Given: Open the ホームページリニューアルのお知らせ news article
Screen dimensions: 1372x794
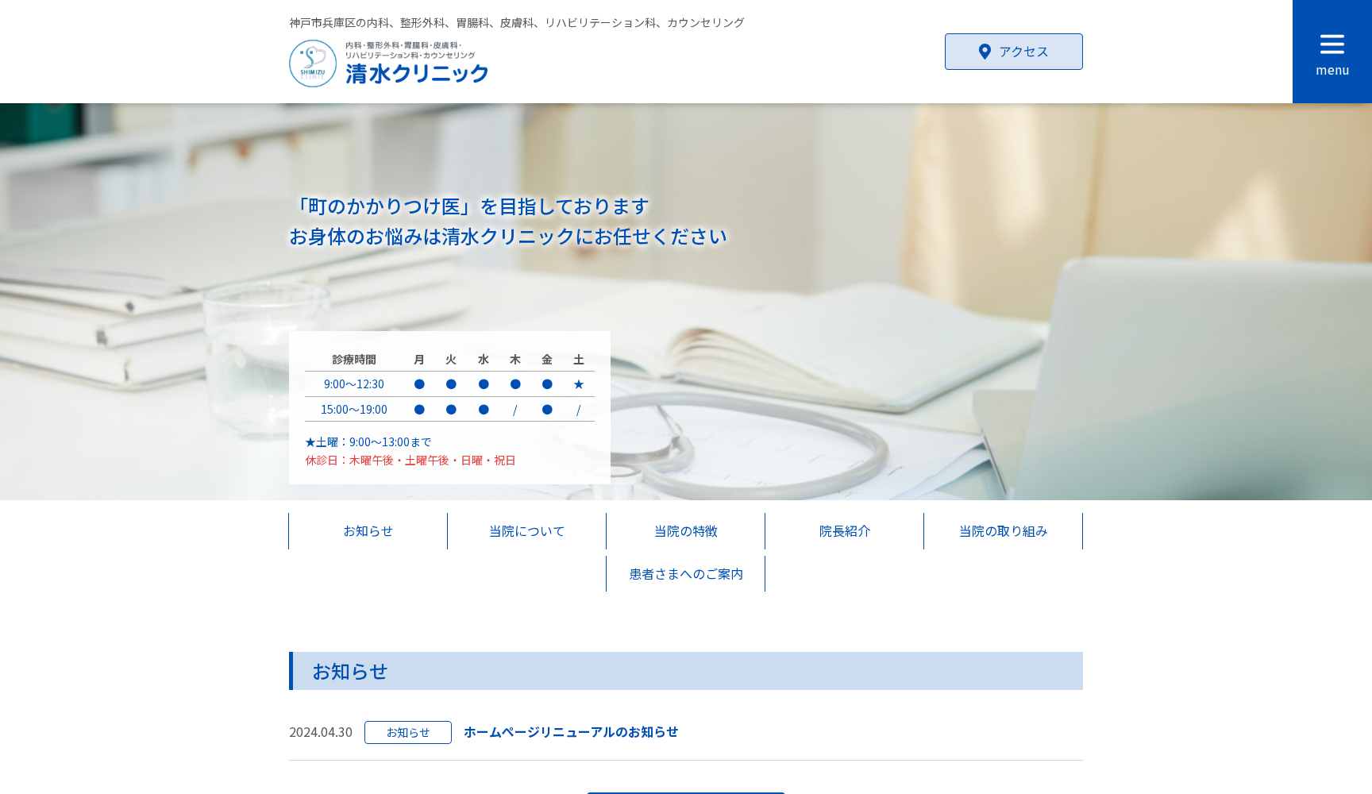Looking at the screenshot, I should 570,731.
